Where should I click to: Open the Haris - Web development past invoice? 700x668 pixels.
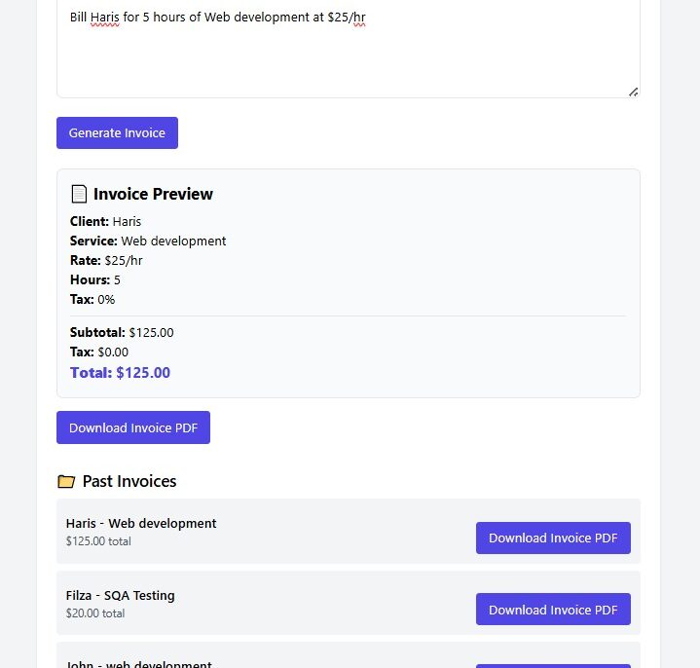[x=141, y=524]
